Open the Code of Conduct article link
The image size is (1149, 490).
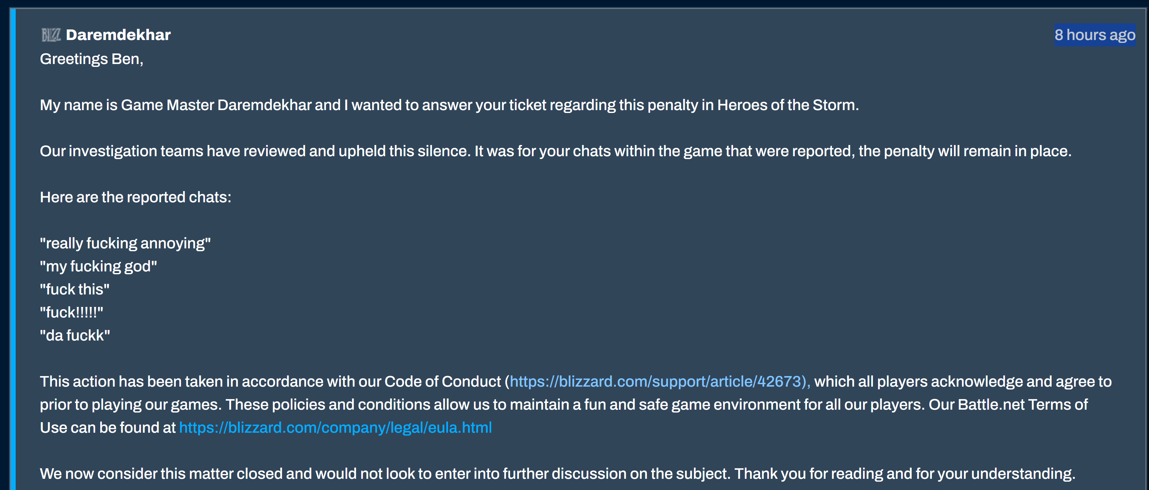click(659, 382)
